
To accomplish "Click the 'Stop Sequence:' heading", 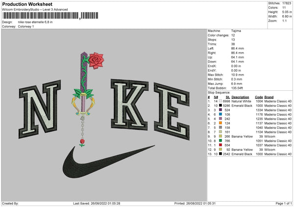I will click(219, 92).
